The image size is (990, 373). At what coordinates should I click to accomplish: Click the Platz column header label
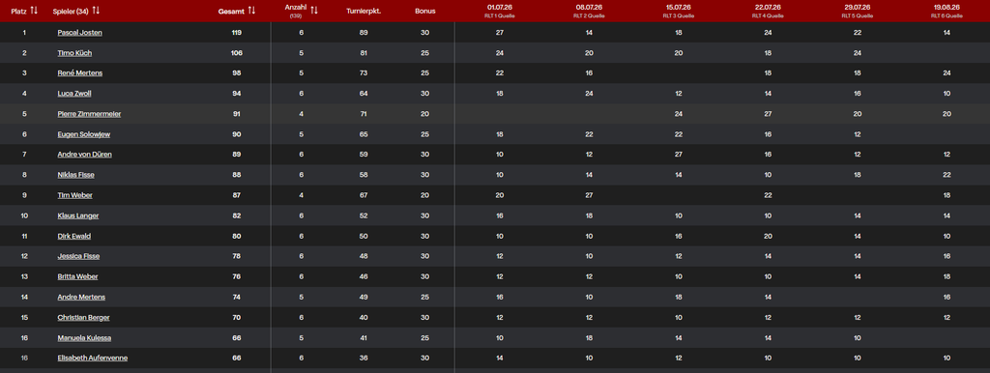pos(19,11)
